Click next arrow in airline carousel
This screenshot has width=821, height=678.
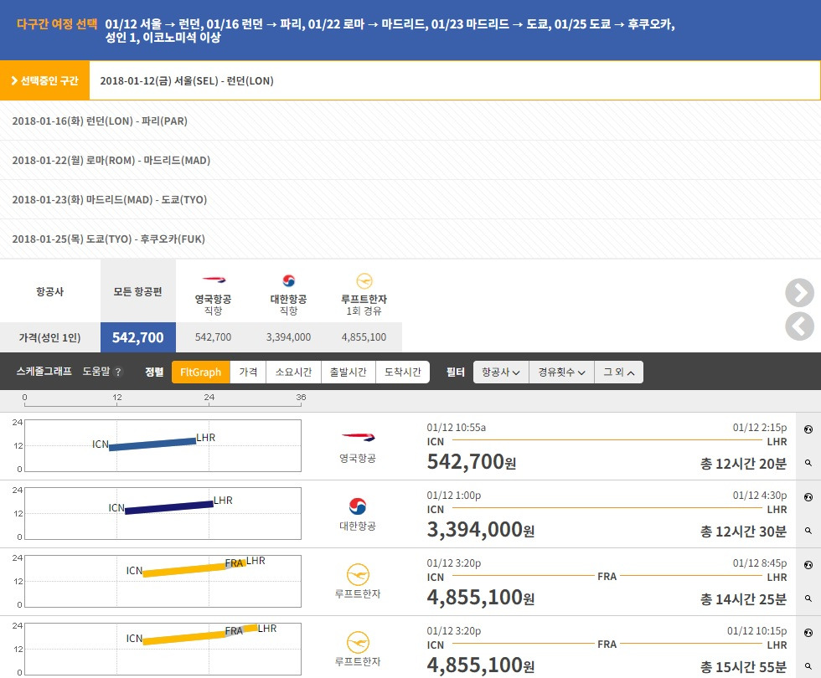pos(799,292)
